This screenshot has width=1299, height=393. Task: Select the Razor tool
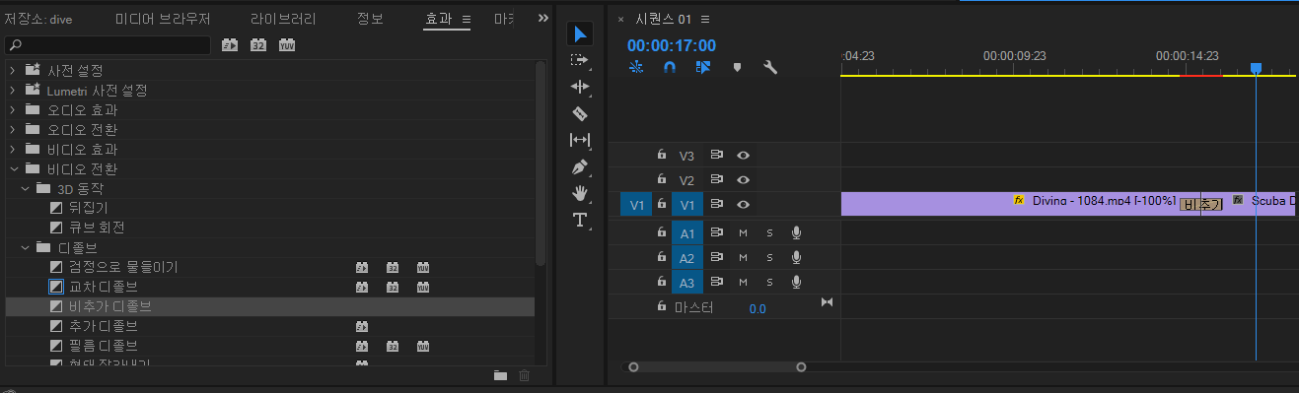pyautogui.click(x=580, y=113)
